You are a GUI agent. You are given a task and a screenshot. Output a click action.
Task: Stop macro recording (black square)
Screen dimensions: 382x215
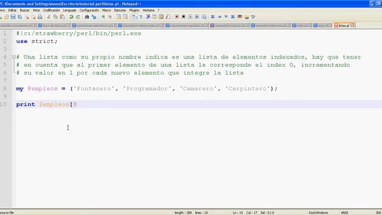(184, 17)
